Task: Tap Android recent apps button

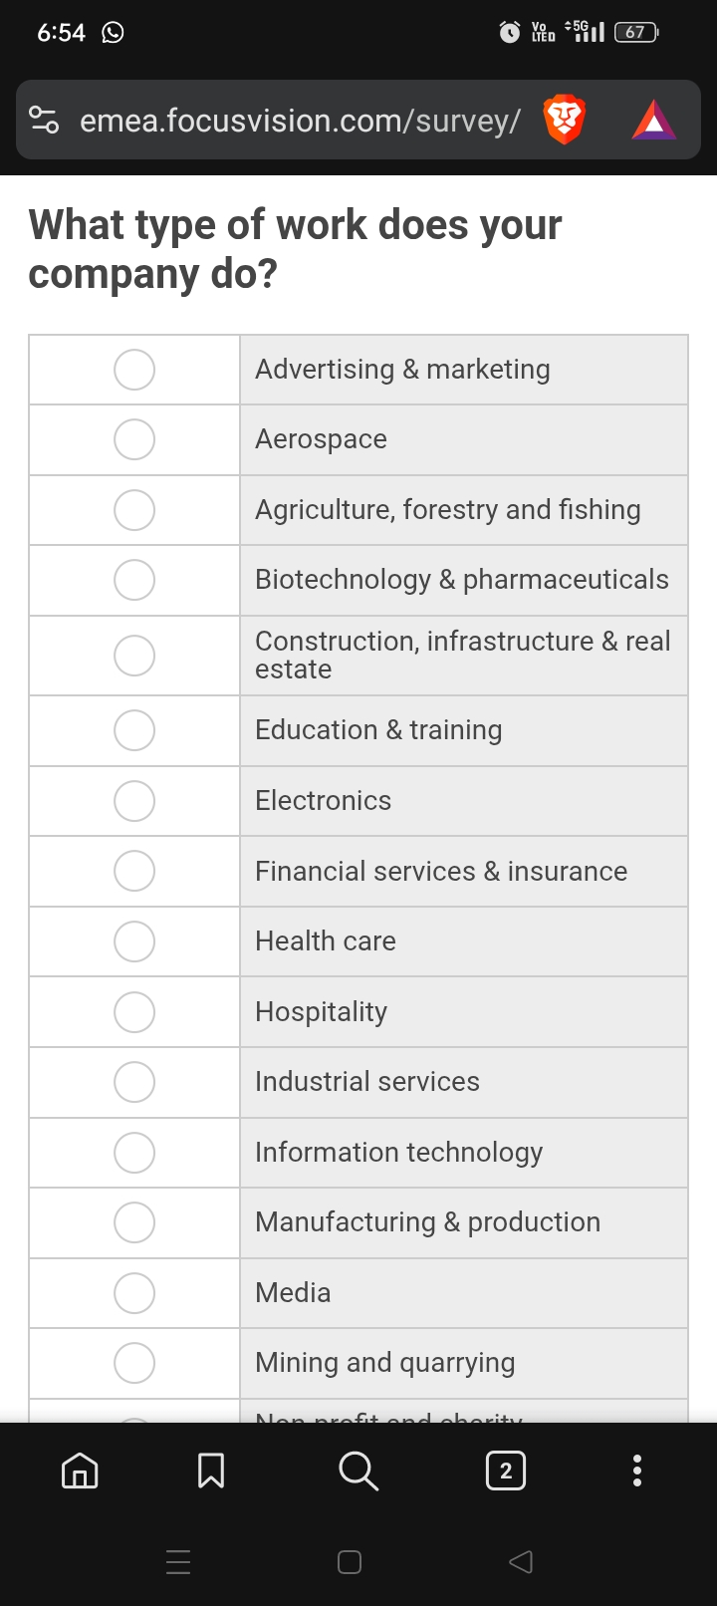Action: [178, 1561]
